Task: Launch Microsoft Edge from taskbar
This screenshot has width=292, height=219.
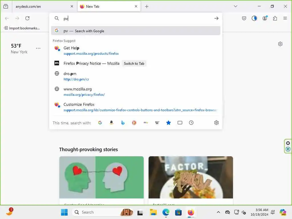Action: [x=166, y=212]
